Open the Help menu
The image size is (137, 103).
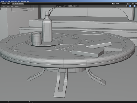8,4
